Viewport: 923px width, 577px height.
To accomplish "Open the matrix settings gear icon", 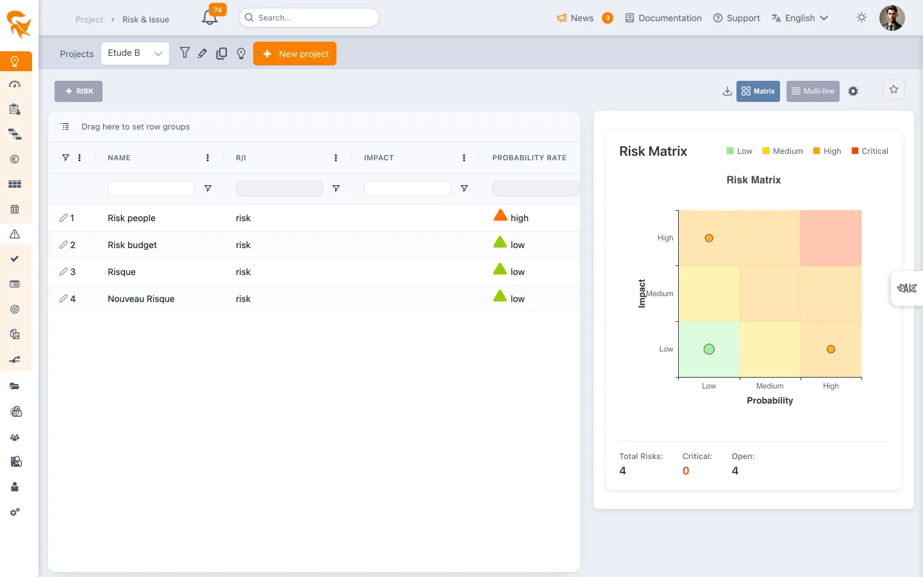I will pos(853,91).
